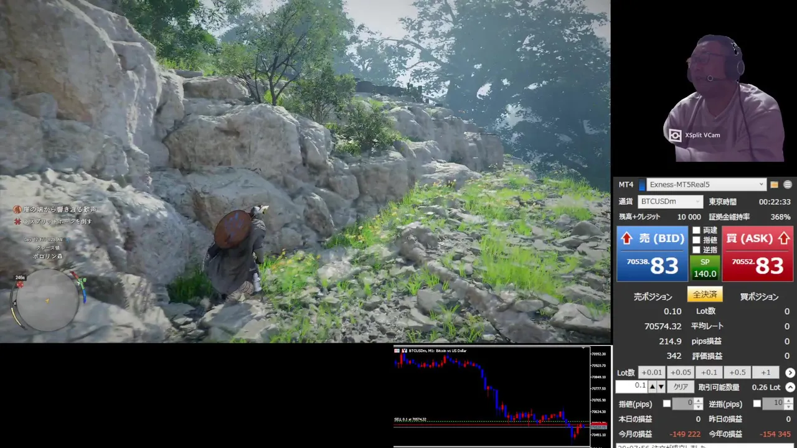Click the chart price scale axis
This screenshot has height=448, width=797.
pyautogui.click(x=599, y=396)
